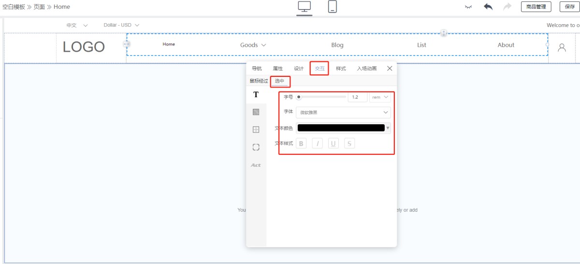Screen dimensions: 580x264
Task: Switch to desktop preview mode
Action: tap(304, 7)
